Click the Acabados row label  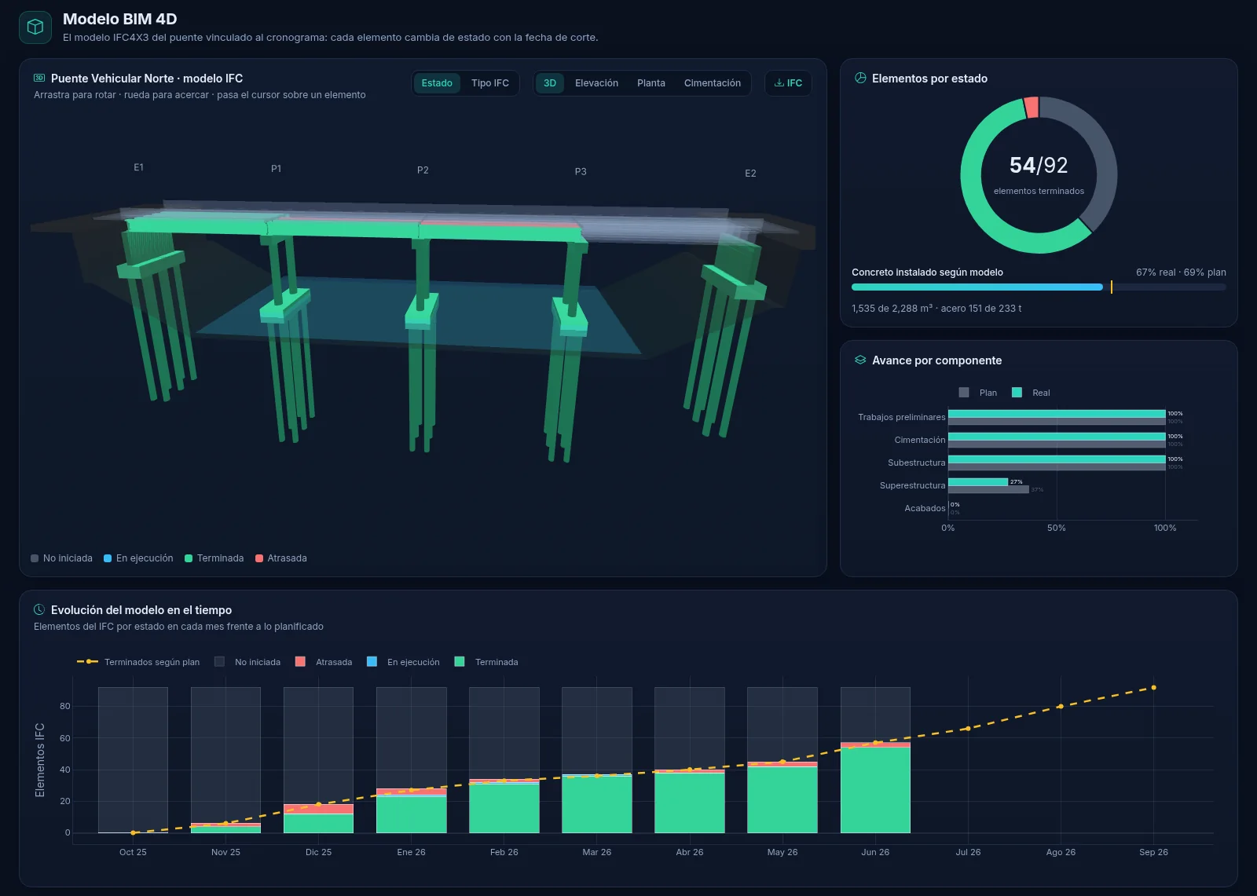[x=925, y=508]
